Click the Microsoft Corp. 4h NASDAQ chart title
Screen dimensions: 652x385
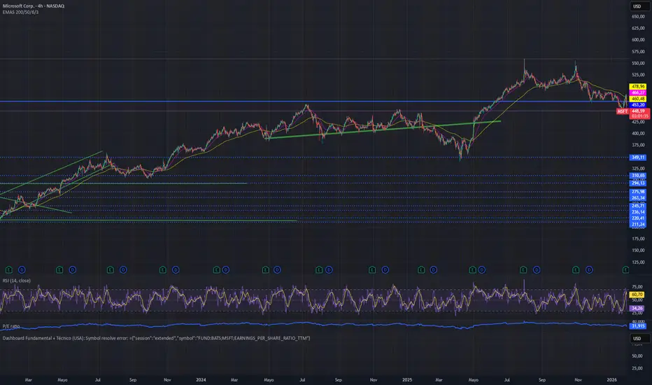click(x=34, y=6)
